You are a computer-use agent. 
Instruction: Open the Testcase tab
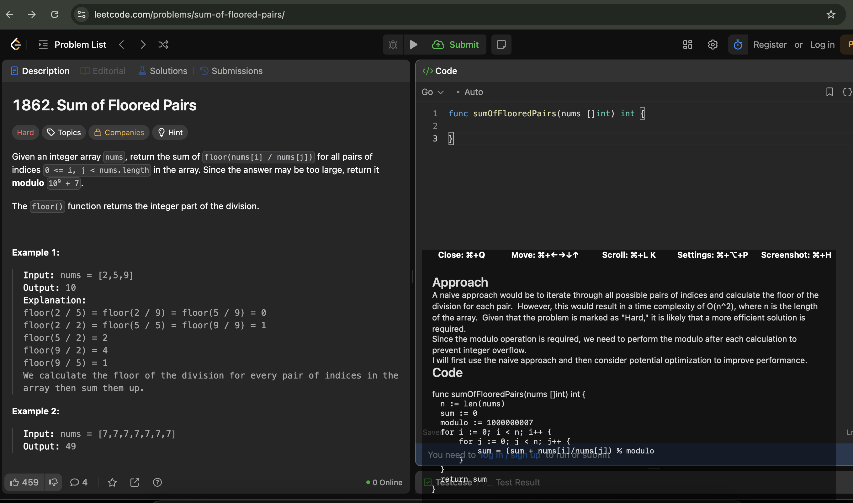pyautogui.click(x=448, y=482)
